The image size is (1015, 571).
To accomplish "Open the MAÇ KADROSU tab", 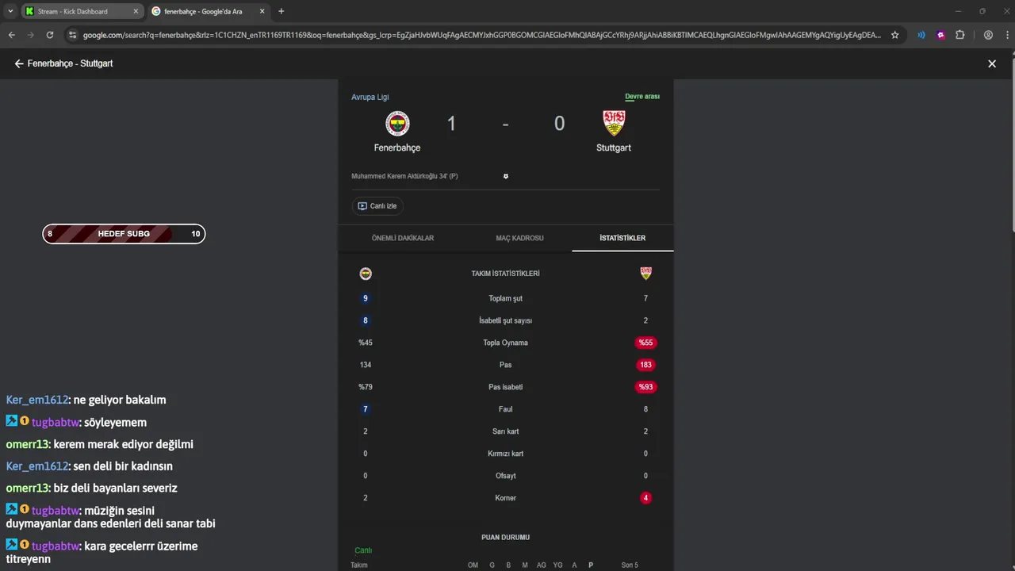I will pyautogui.click(x=519, y=238).
